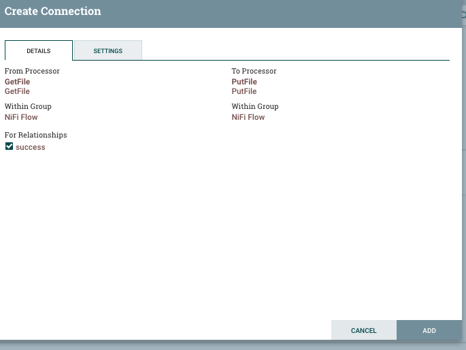Cancel the connection creation
This screenshot has width=466, height=350.
tap(363, 330)
